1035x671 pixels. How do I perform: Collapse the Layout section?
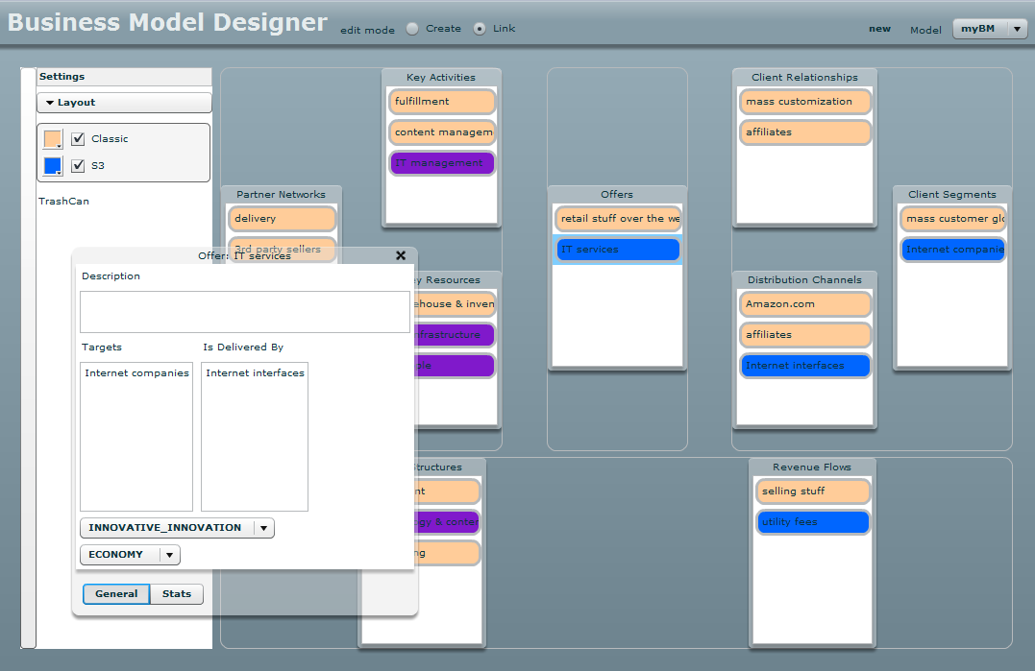coord(124,103)
